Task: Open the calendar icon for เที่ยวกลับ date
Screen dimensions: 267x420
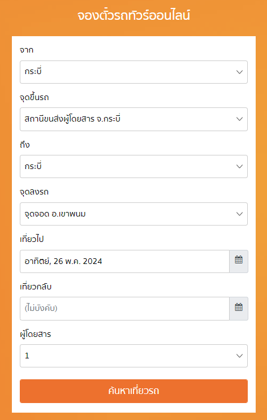Action: 239,308
